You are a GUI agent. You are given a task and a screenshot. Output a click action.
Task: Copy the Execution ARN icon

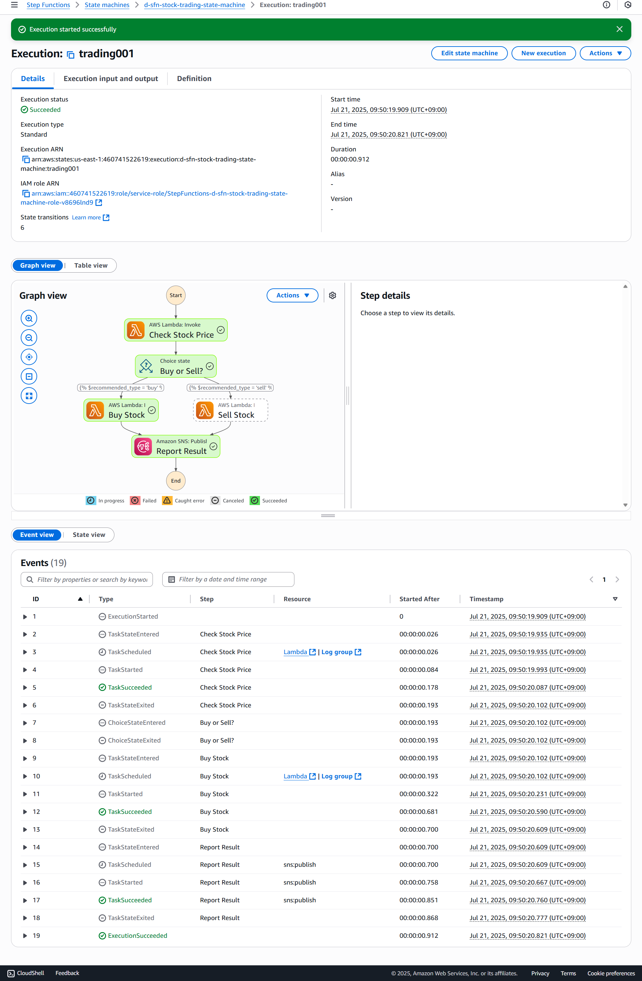tap(25, 159)
